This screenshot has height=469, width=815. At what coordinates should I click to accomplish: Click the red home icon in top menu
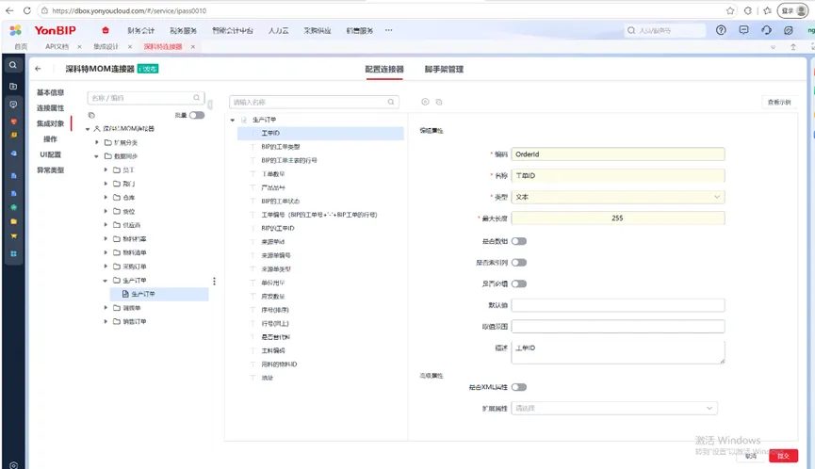point(106,30)
